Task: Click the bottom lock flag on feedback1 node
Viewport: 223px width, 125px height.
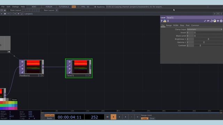Action: point(22,72)
